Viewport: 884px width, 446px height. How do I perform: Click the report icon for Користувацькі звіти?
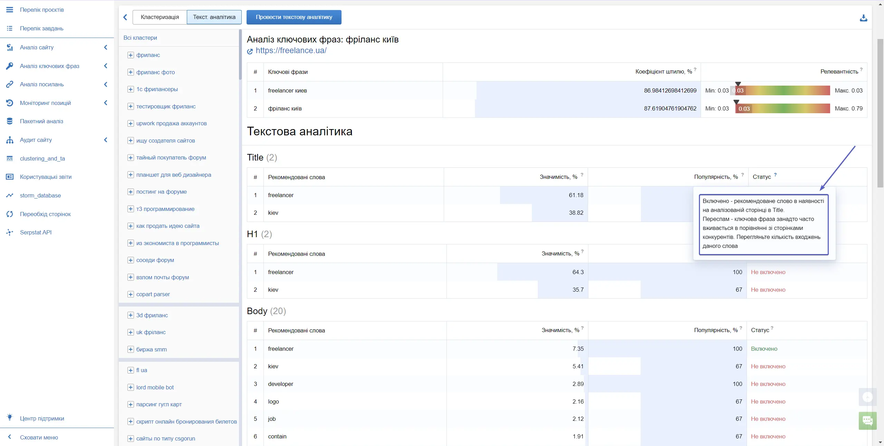10,177
